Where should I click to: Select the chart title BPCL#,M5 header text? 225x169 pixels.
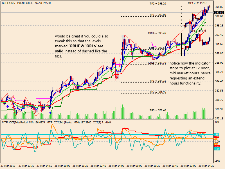pos(26,3)
